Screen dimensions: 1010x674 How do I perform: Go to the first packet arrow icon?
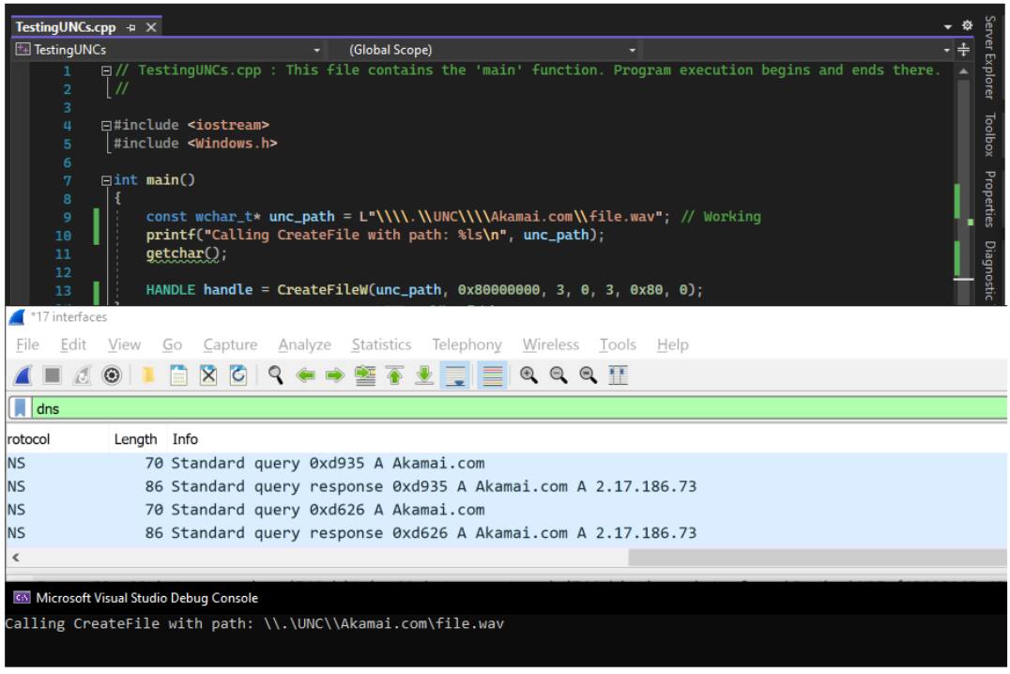tap(394, 376)
